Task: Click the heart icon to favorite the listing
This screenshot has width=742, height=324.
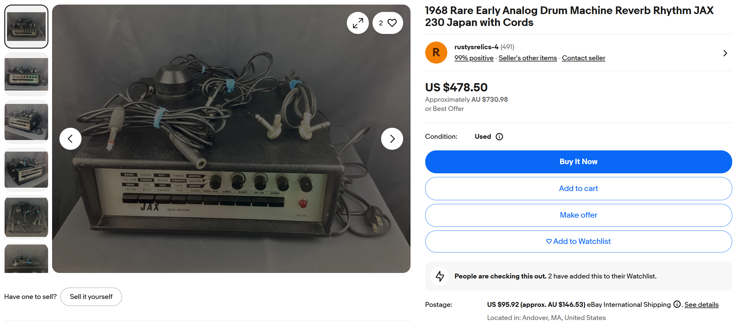Action: pos(392,23)
